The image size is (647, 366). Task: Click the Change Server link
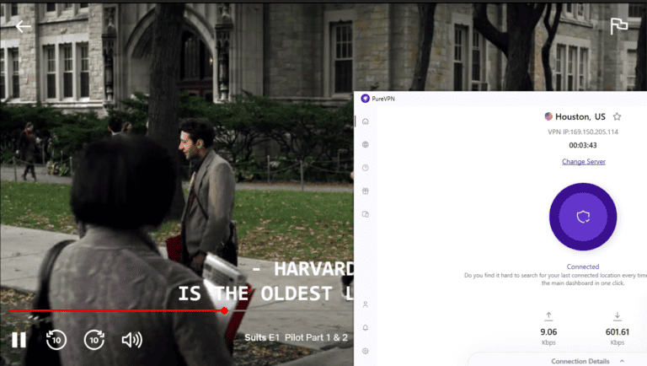583,161
